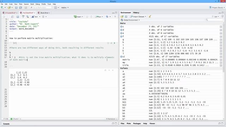Save workspace icon in Environment pane
The width and height of the screenshot is (226, 127).
[x=126, y=17]
